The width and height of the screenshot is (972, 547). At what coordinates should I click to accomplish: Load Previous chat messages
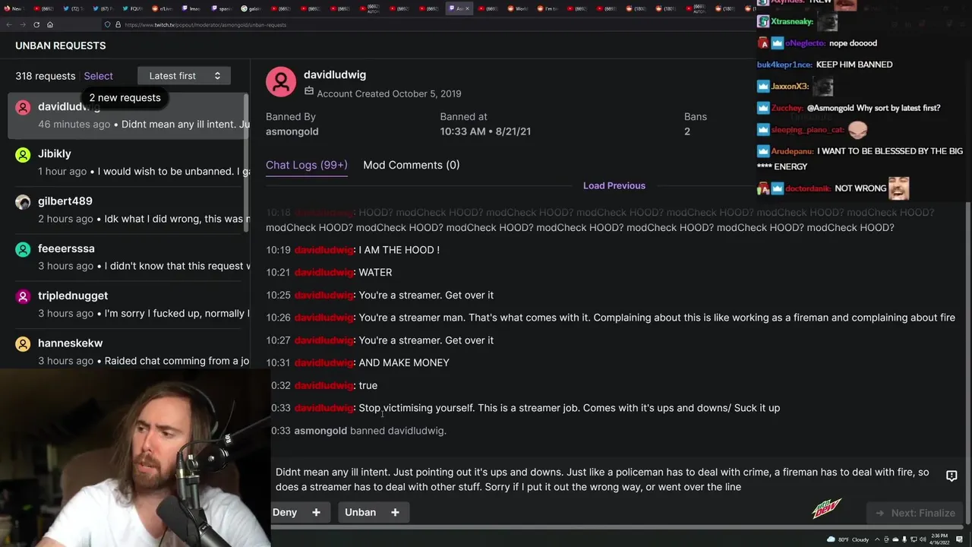coord(614,185)
